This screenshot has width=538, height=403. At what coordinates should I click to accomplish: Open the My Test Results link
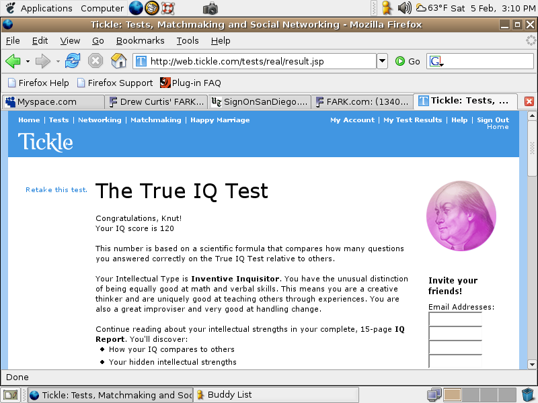[x=412, y=120]
